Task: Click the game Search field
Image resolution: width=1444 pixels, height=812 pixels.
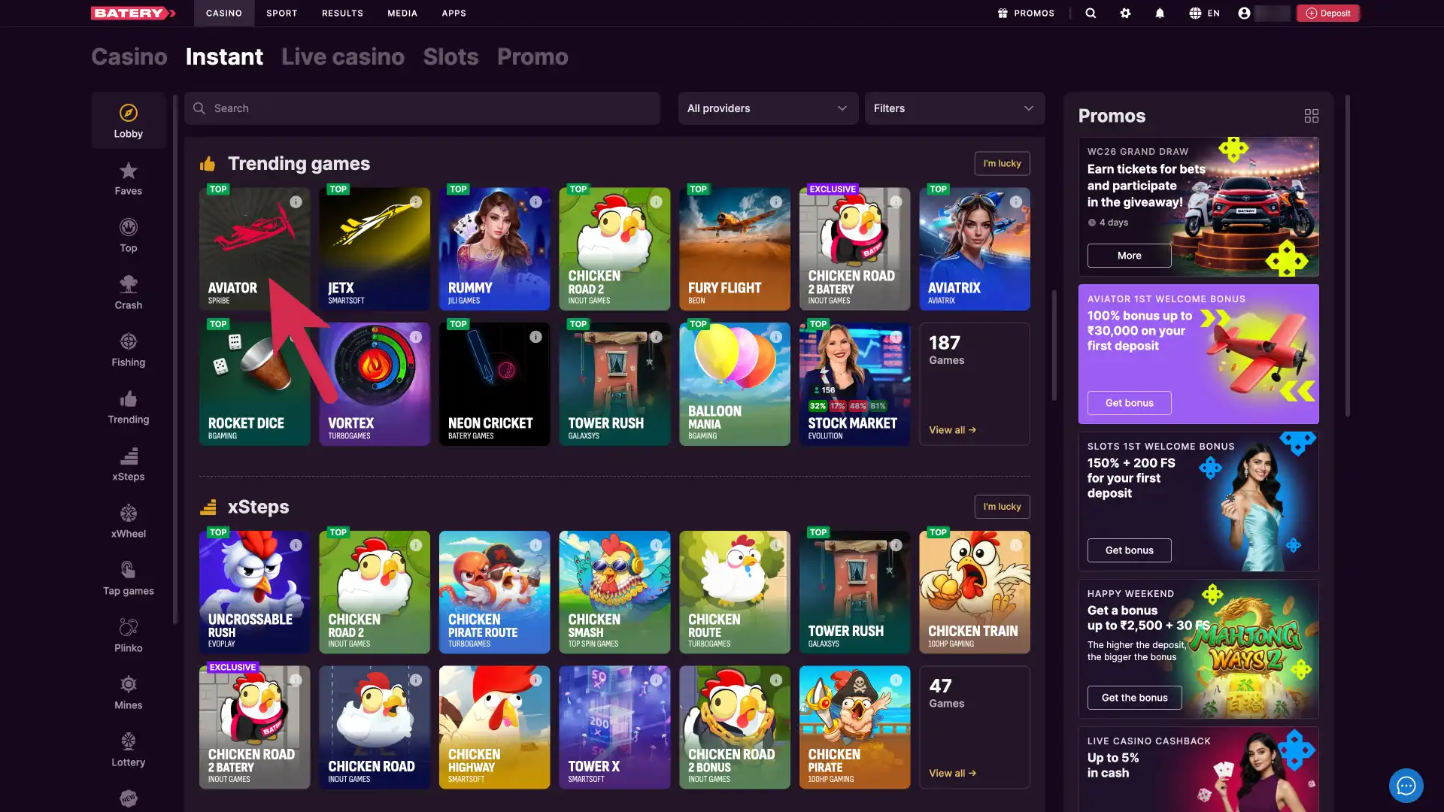Action: (422, 108)
